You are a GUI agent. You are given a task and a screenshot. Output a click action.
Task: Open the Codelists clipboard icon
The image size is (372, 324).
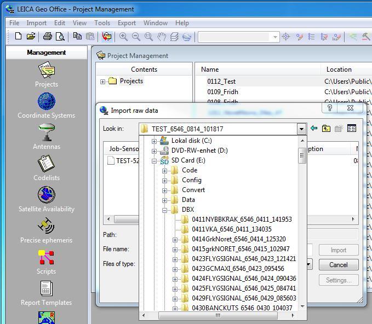point(47,164)
